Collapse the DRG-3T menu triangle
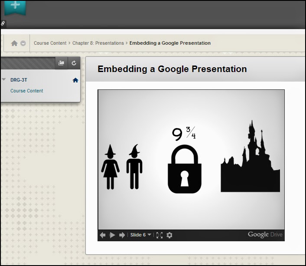This screenshot has height=266, width=306. point(3,79)
